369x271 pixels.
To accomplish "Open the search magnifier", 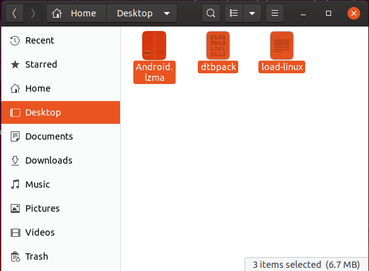I will [211, 13].
